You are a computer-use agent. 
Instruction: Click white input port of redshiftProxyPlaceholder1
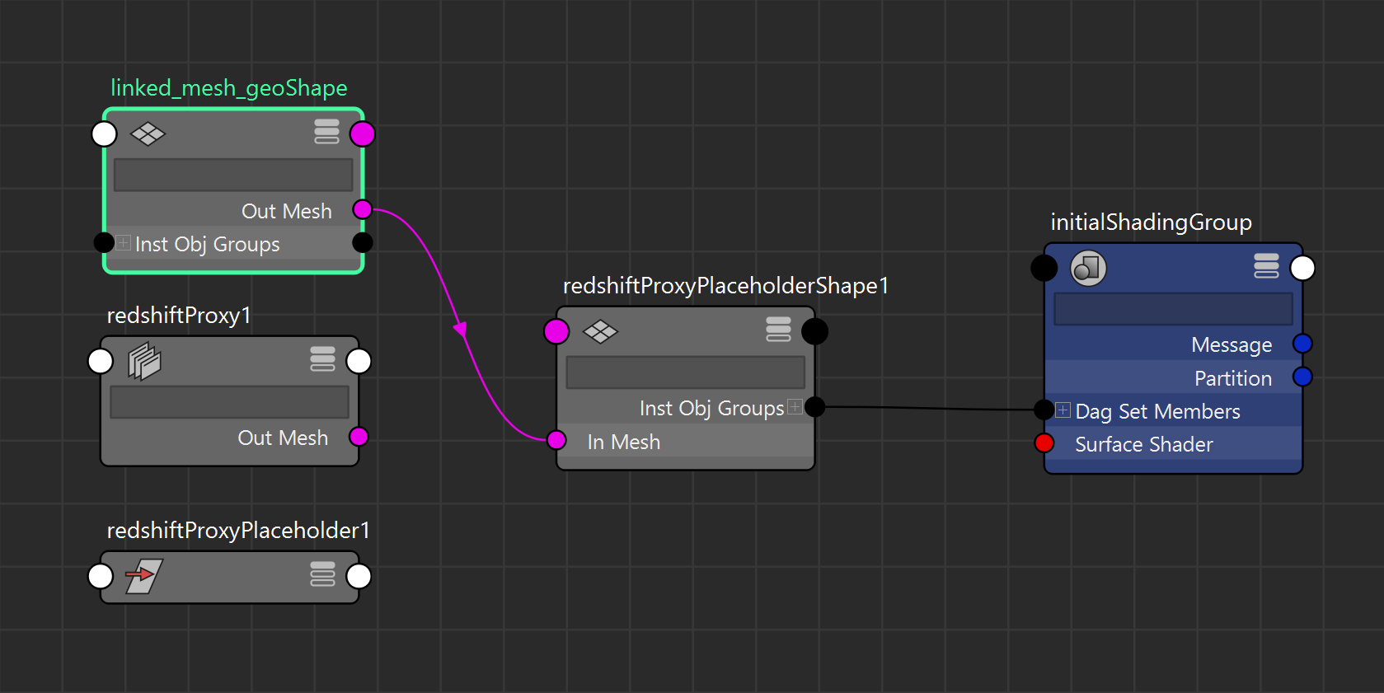point(101,576)
